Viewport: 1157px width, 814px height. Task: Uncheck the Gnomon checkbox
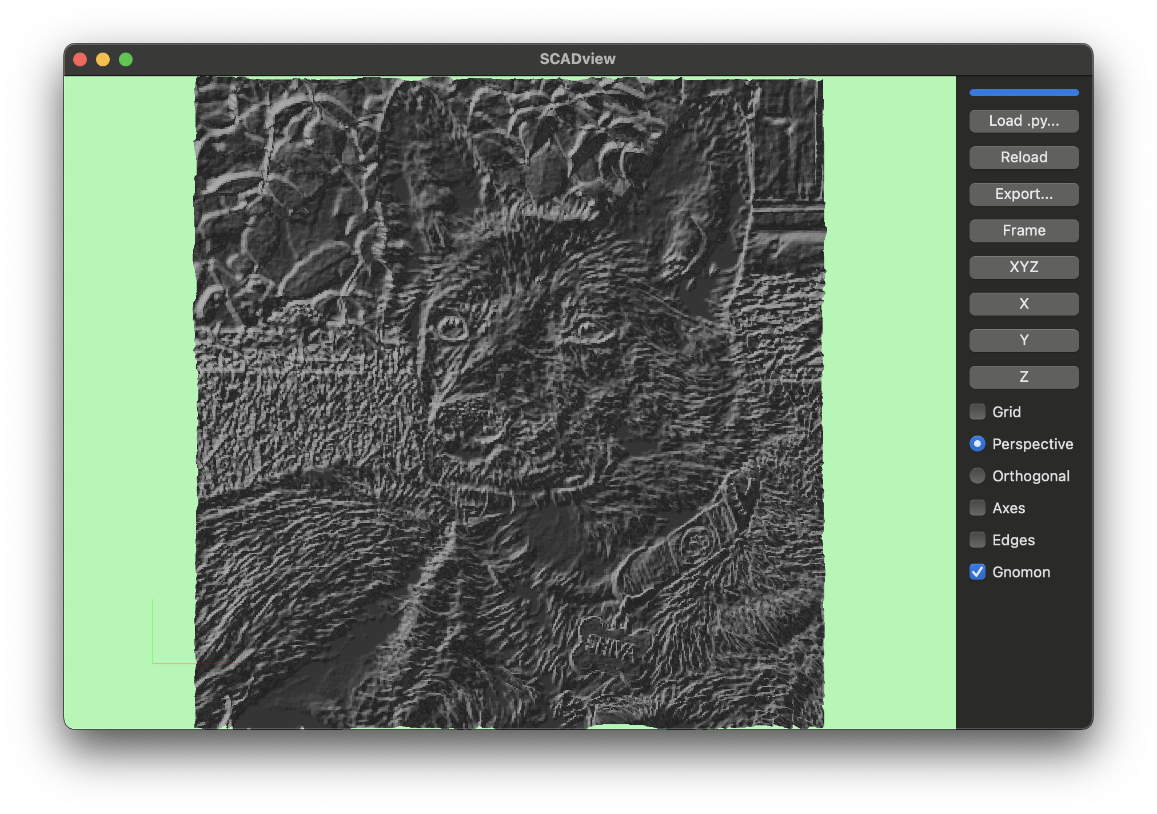[977, 572]
